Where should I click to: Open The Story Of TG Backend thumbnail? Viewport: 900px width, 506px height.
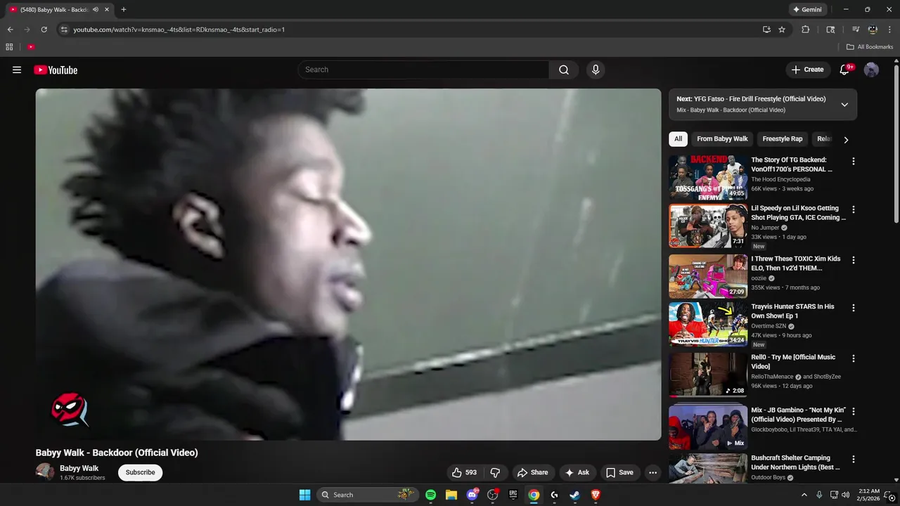click(x=707, y=178)
